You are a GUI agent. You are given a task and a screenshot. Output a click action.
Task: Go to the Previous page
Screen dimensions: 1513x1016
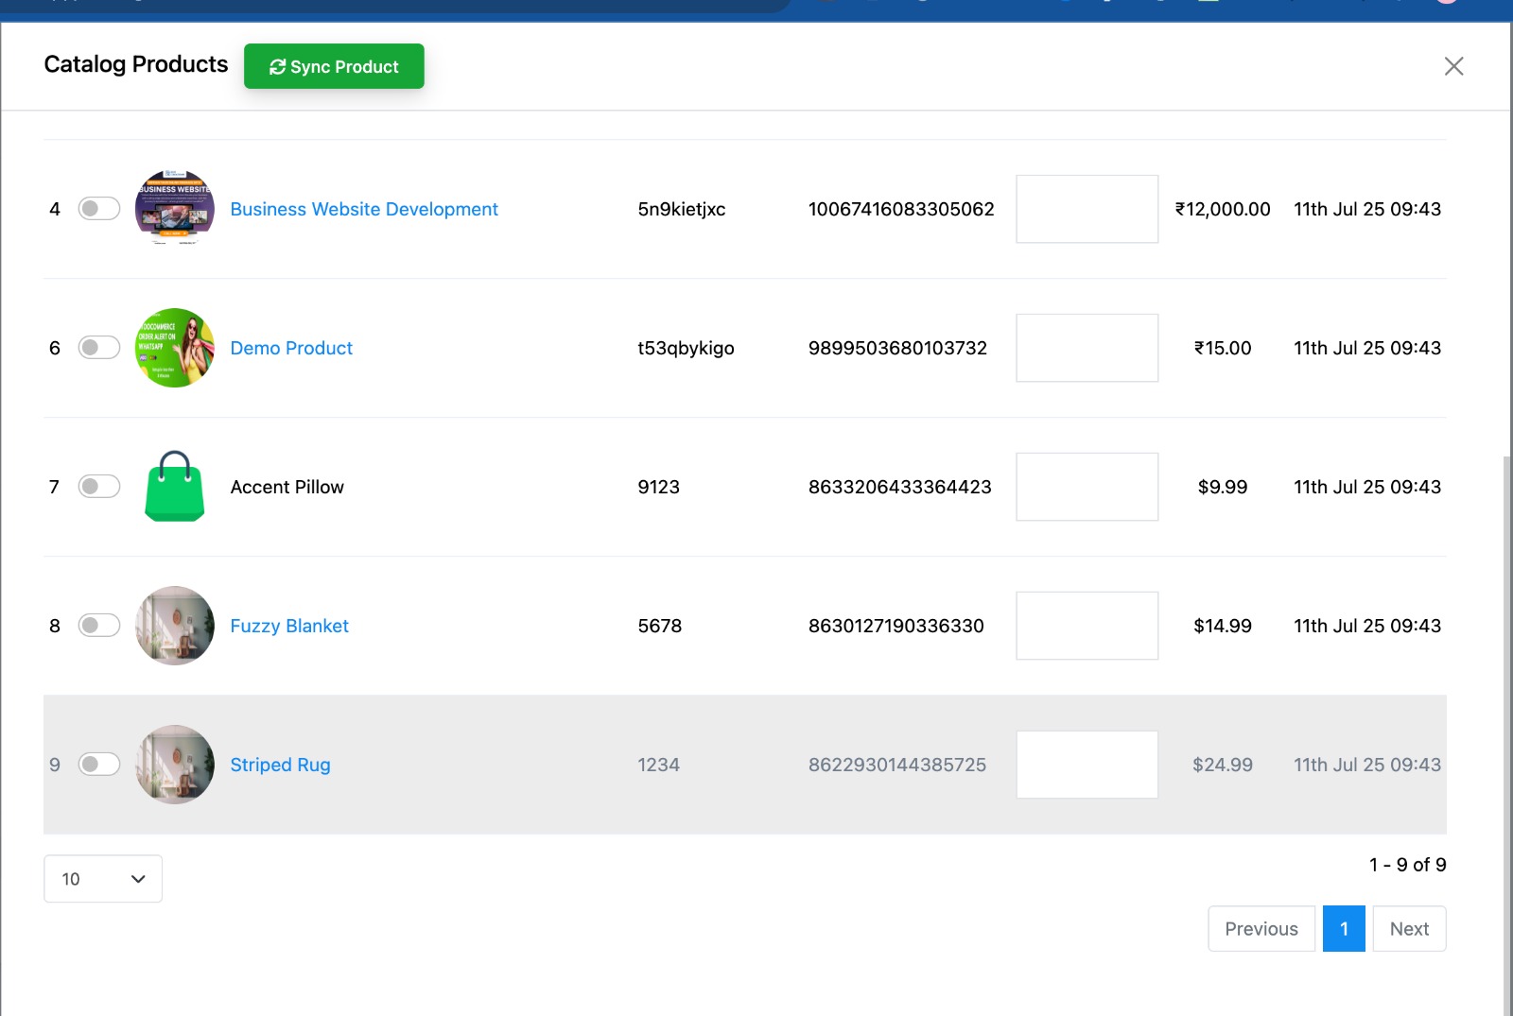(1261, 929)
